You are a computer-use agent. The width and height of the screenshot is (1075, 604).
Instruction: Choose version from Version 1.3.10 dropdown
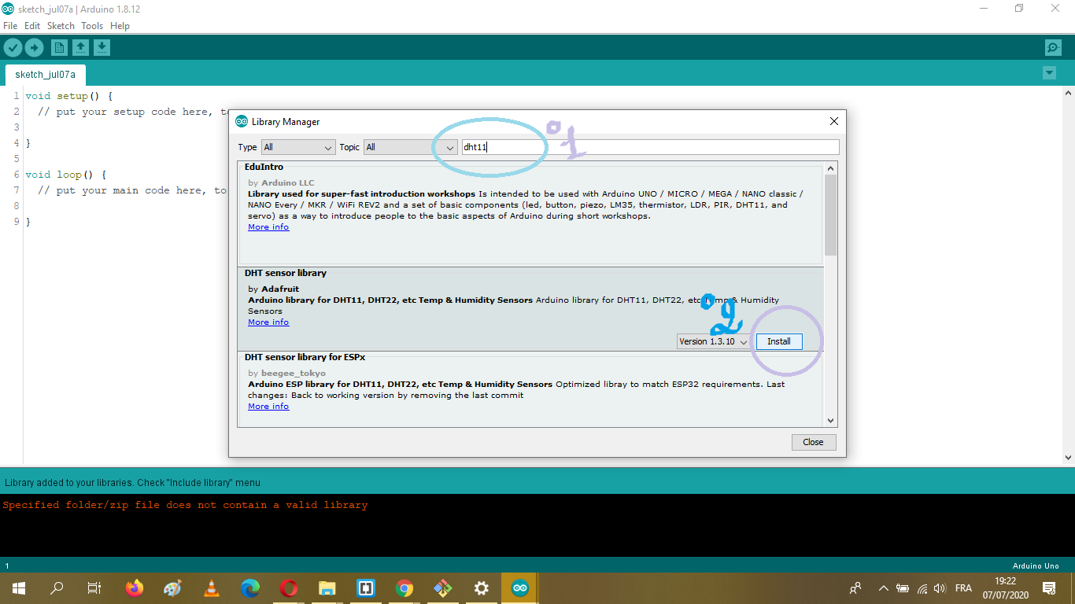click(714, 341)
